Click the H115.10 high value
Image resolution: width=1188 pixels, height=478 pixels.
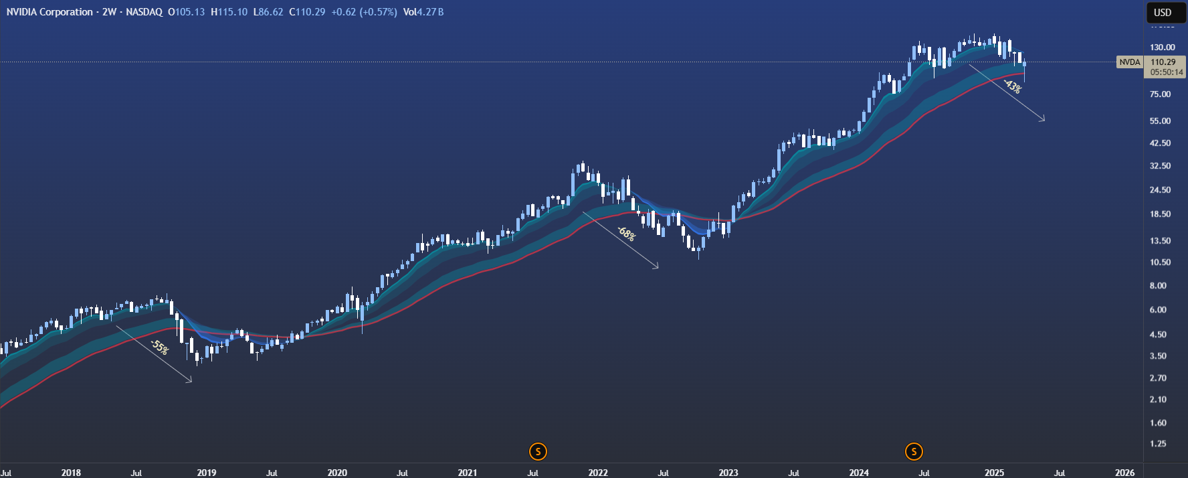point(229,12)
